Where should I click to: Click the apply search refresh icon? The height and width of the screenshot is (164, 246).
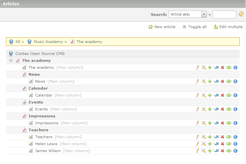[241, 14]
